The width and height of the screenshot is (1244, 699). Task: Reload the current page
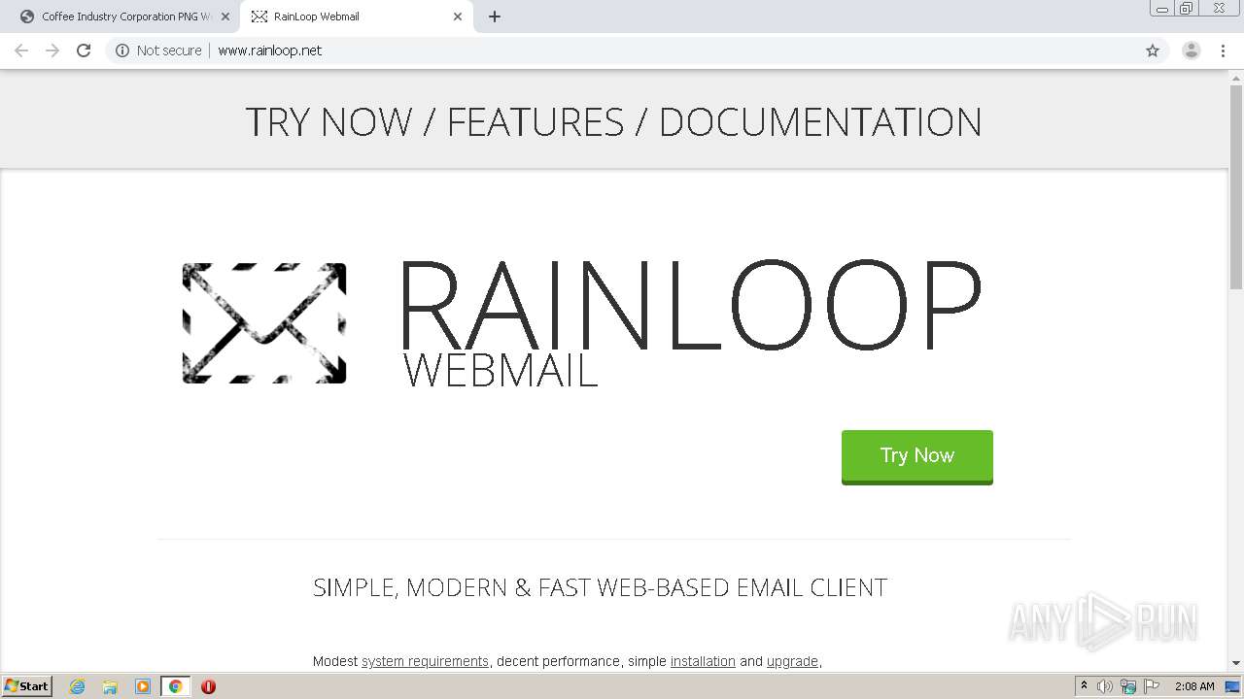point(84,50)
